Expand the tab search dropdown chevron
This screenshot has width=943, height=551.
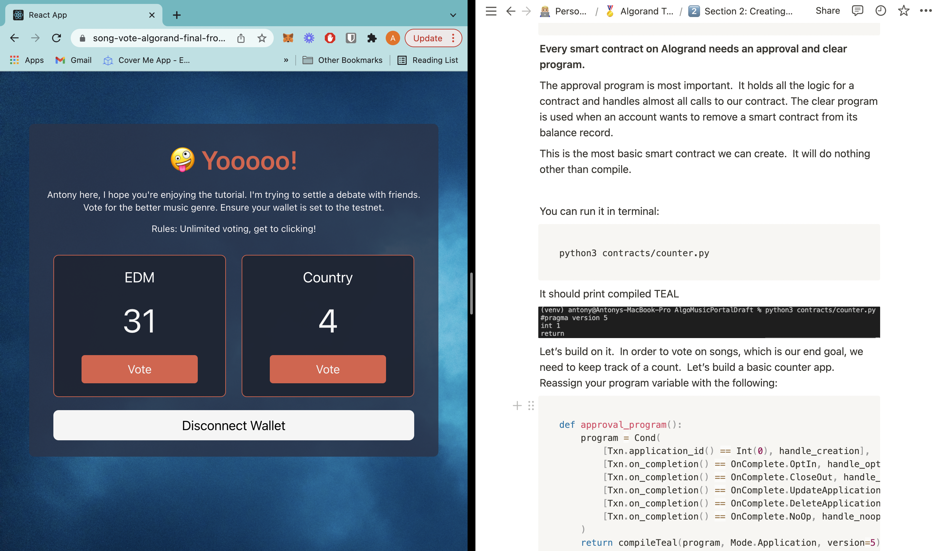point(453,15)
